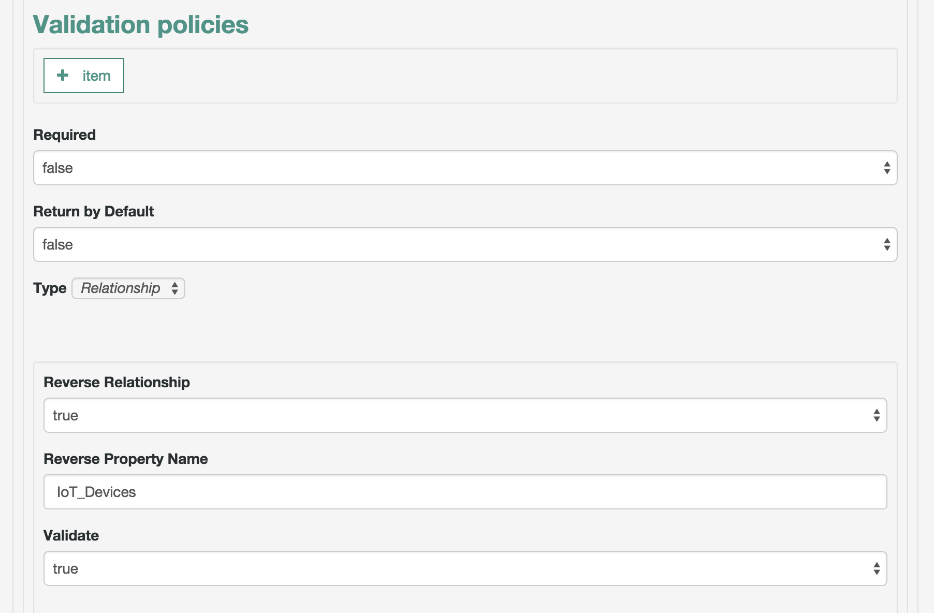This screenshot has width=934, height=613.
Task: Focus the Reverse Property Name field with IoT_Devices
Action: (465, 492)
